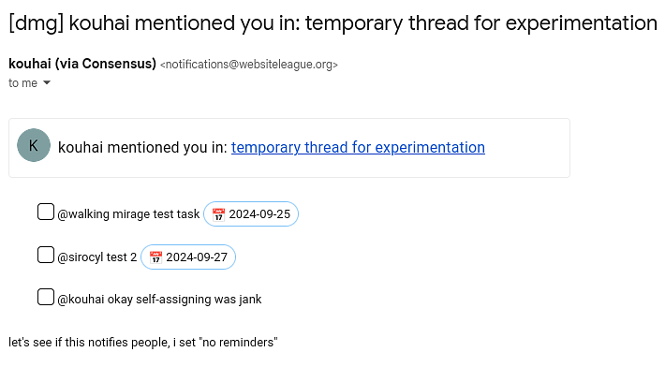Screen dimensions: 665x367
Task: Click the notifications@websiteleague.org address
Action: click(x=249, y=65)
